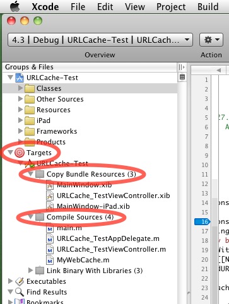
Task: Click the Compile Sources phase icon
Action: coord(40,217)
